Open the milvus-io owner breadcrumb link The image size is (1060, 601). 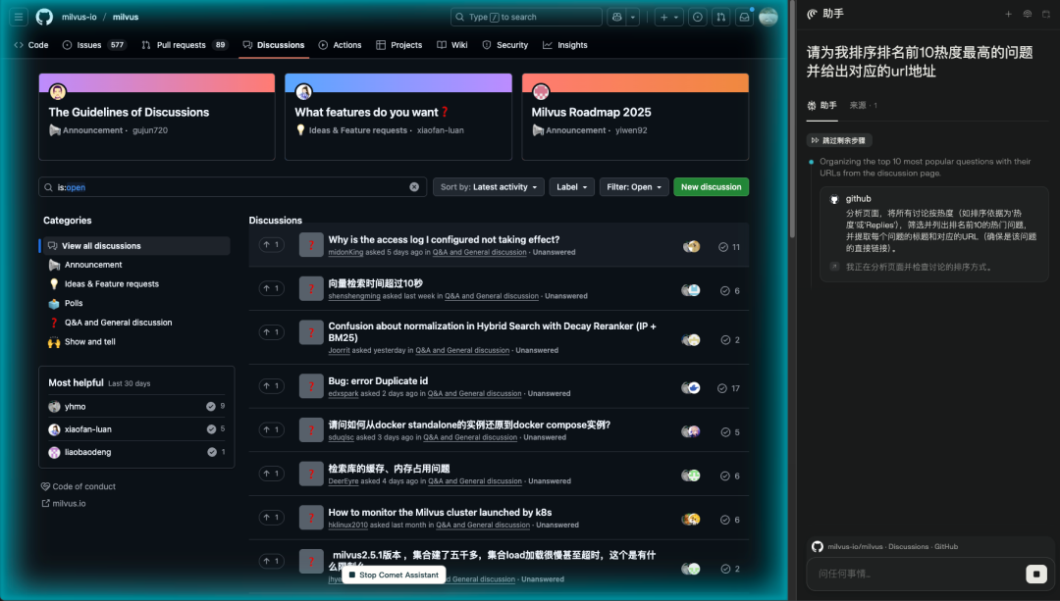coord(79,17)
